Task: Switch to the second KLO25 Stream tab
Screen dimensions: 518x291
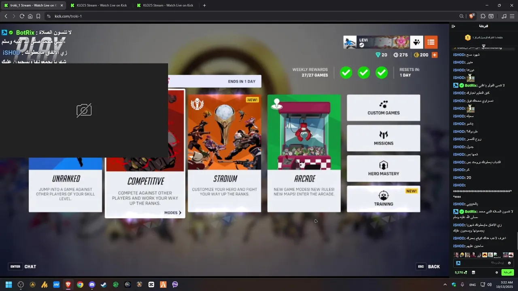Action: [x=165, y=5]
